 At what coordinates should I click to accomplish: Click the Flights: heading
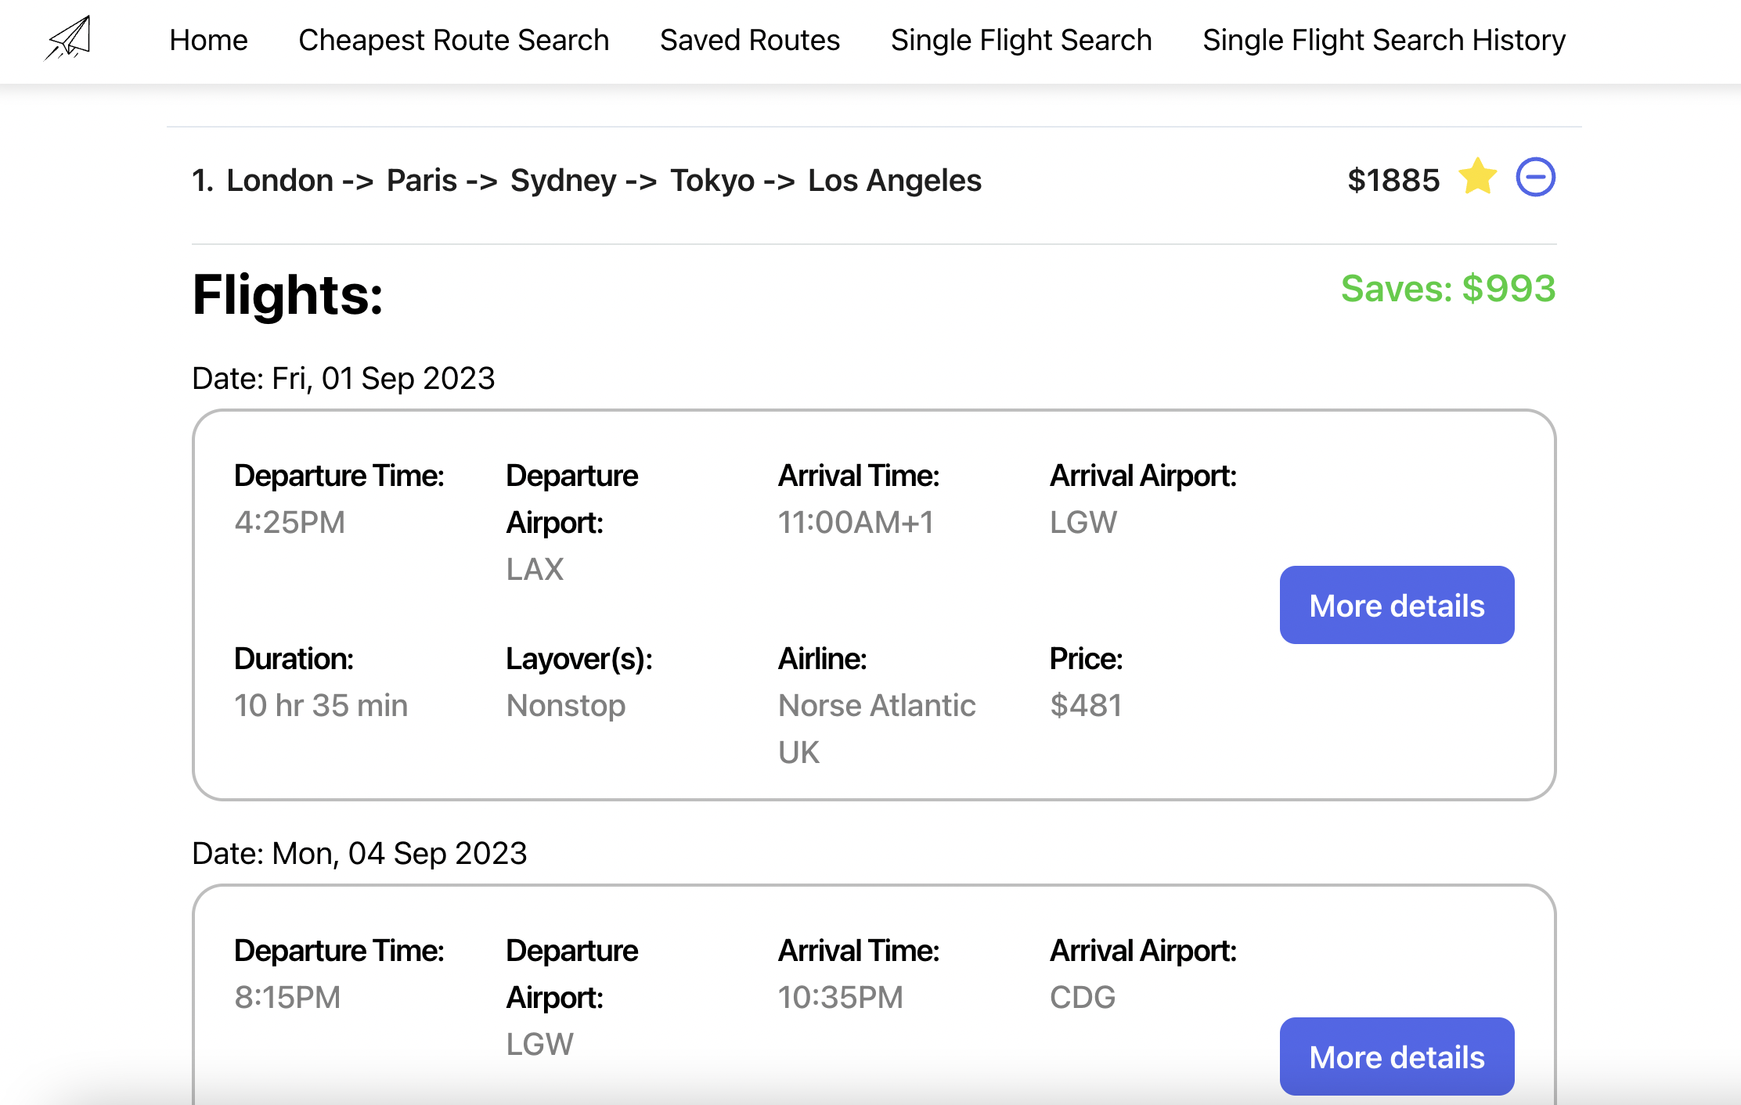click(287, 295)
